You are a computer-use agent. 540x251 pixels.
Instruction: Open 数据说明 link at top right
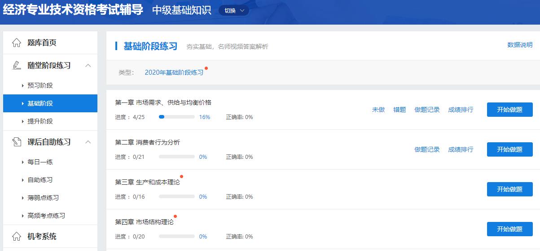(520, 45)
